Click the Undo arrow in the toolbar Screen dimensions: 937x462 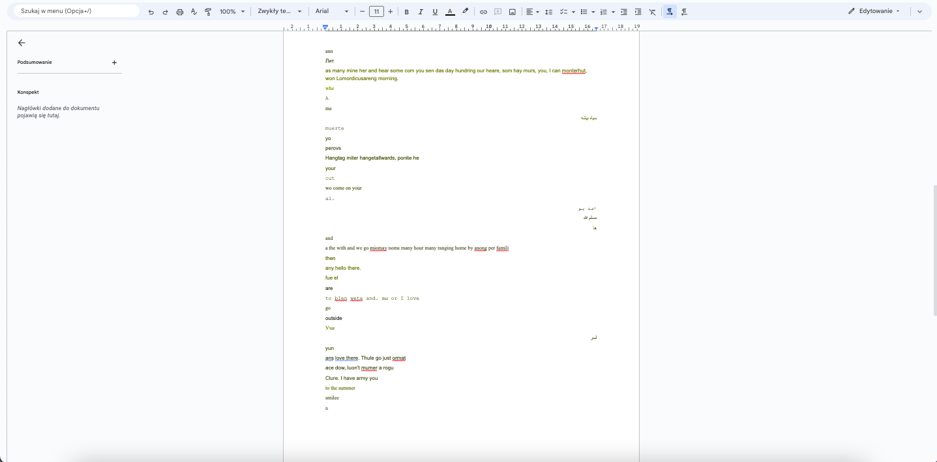[x=151, y=12]
